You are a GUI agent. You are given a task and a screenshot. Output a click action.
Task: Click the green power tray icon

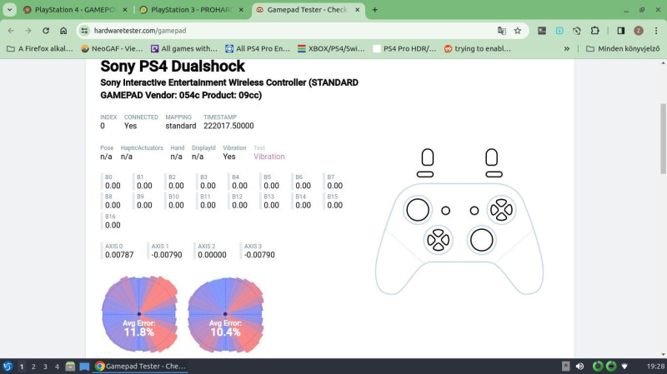pos(598,366)
